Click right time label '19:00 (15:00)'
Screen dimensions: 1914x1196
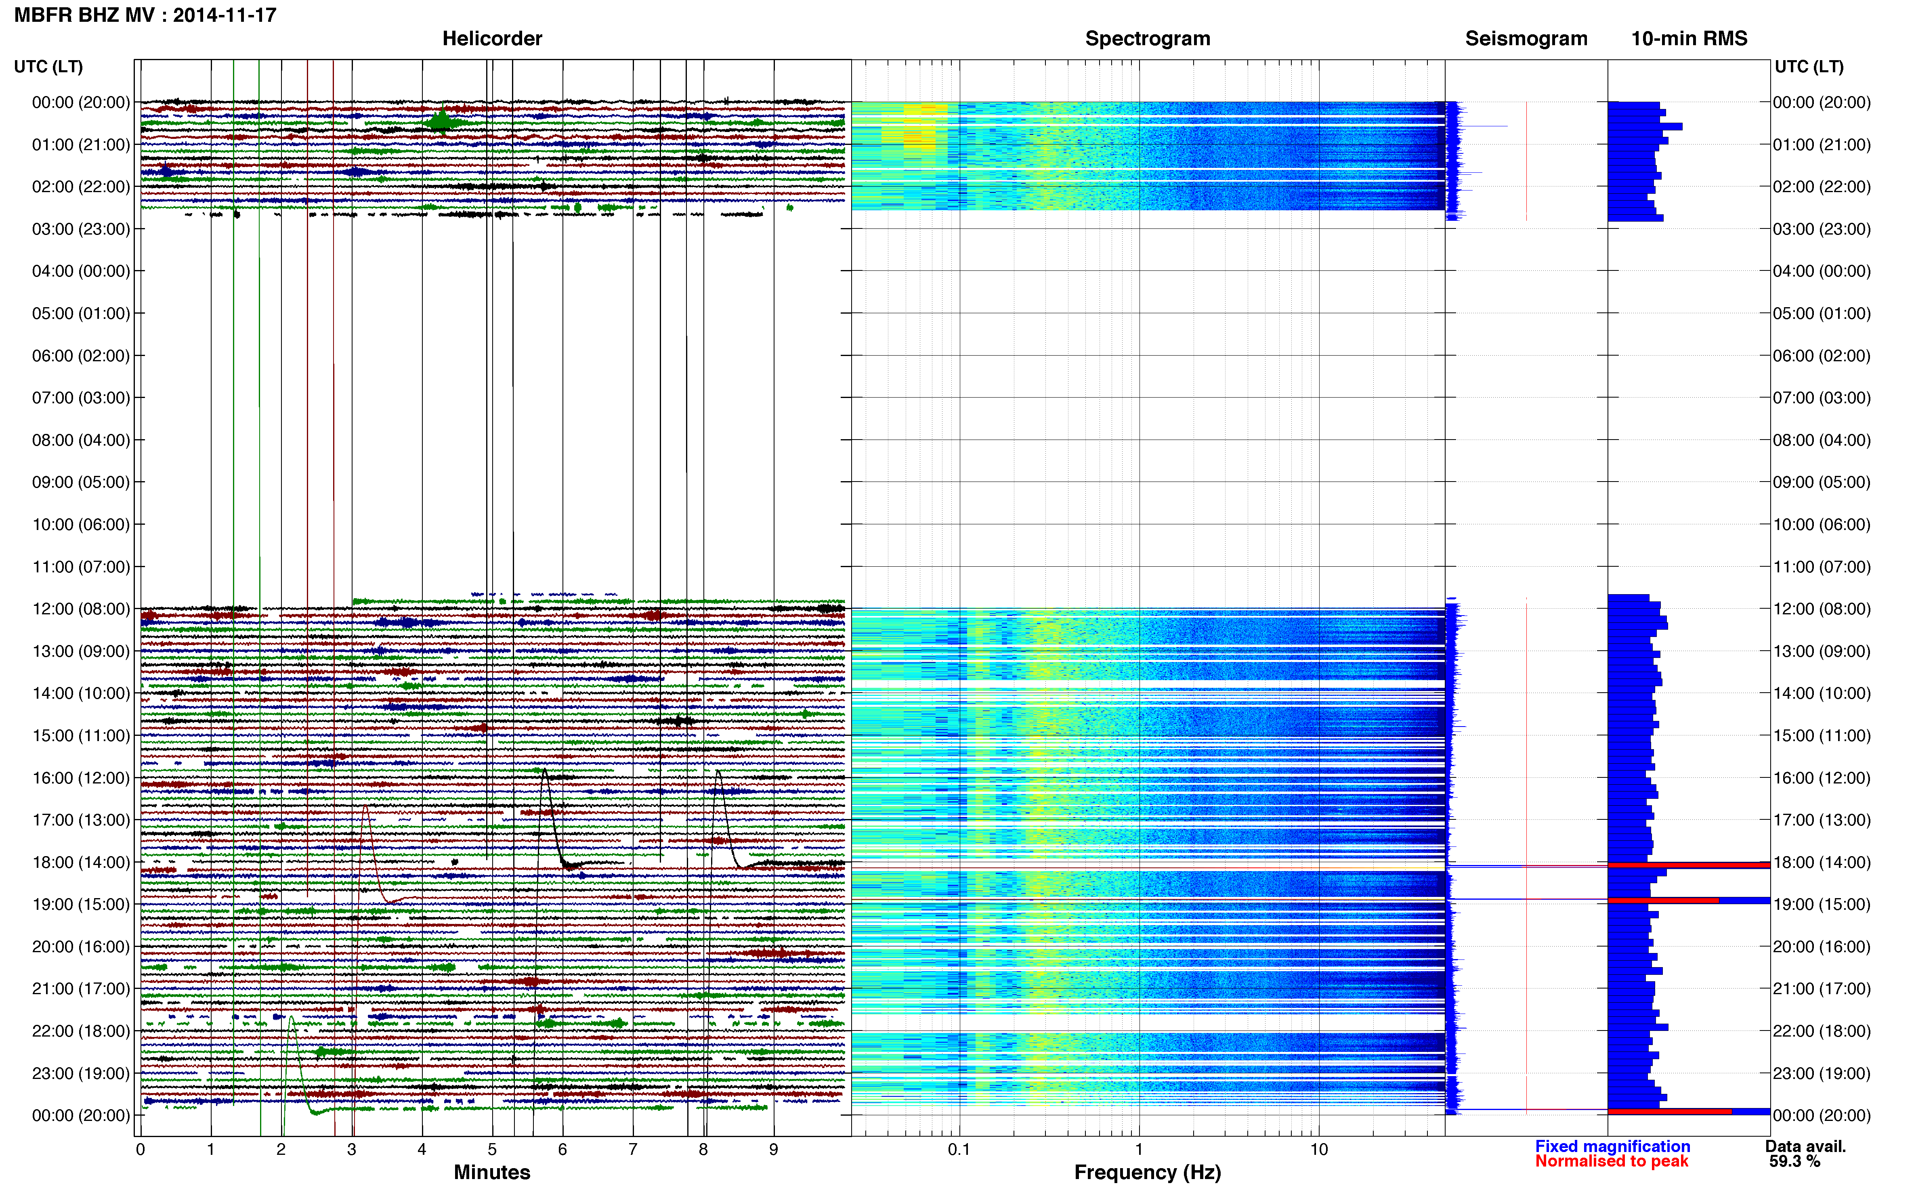point(1822,904)
